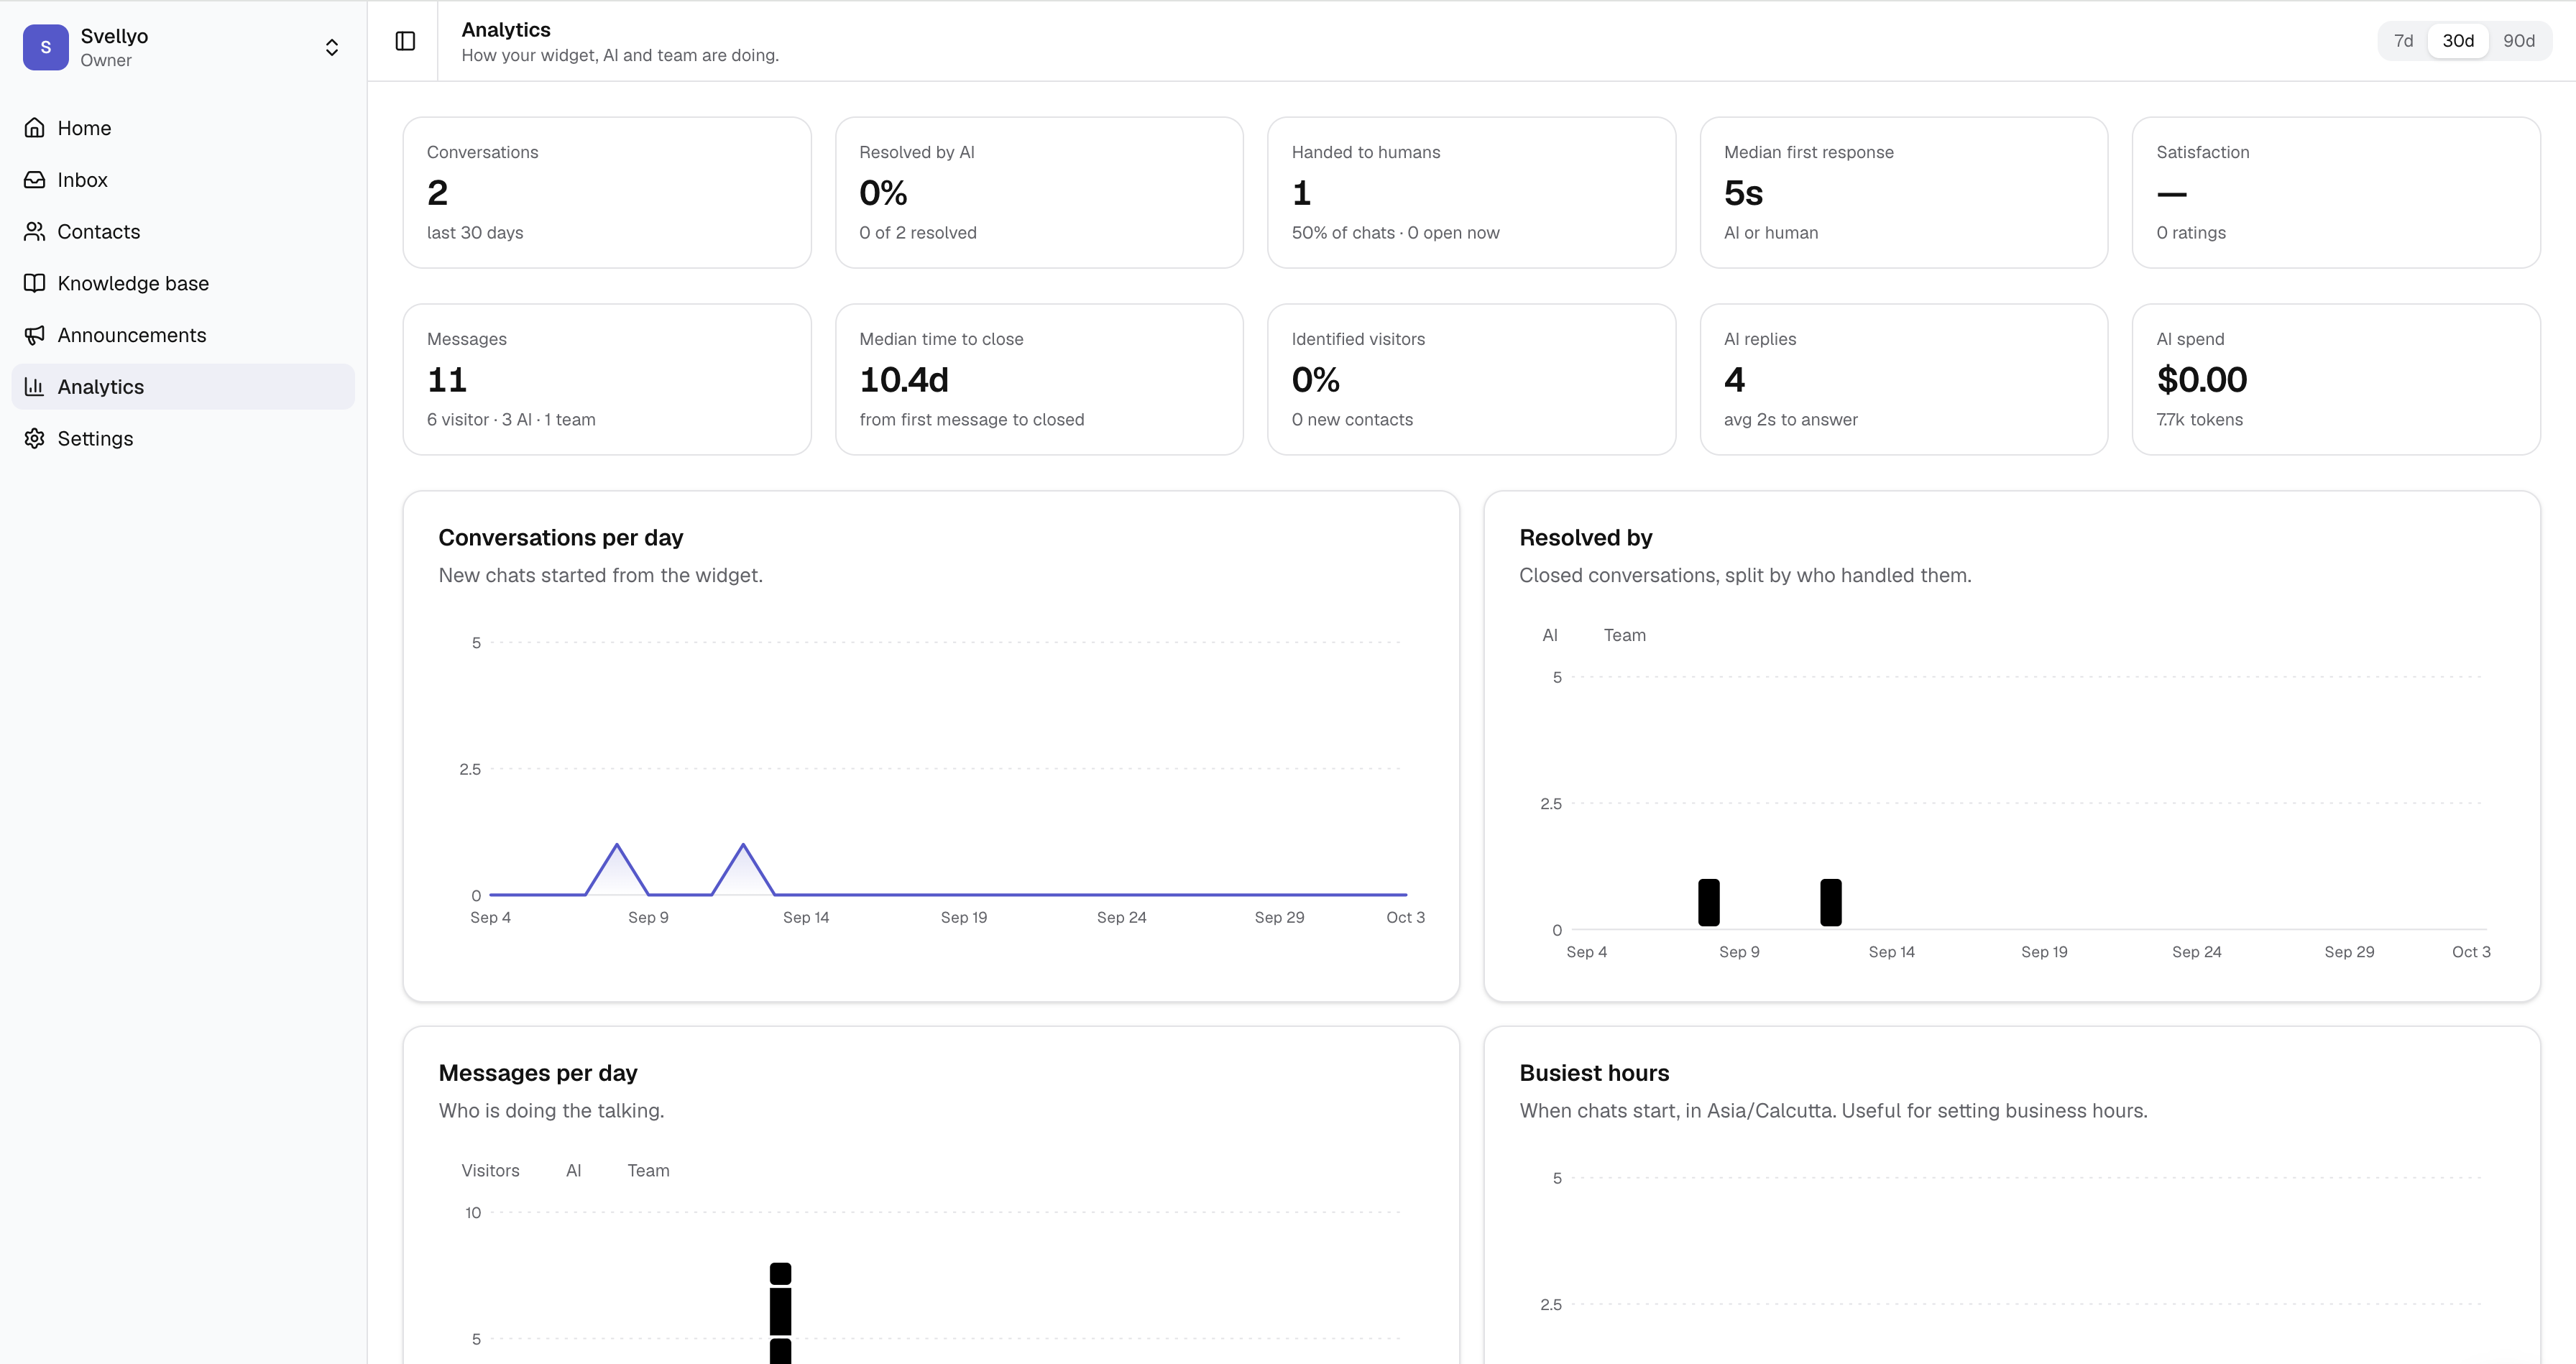The height and width of the screenshot is (1364, 2576).
Task: Toggle the Team legend in Resolved by
Action: click(x=1624, y=635)
